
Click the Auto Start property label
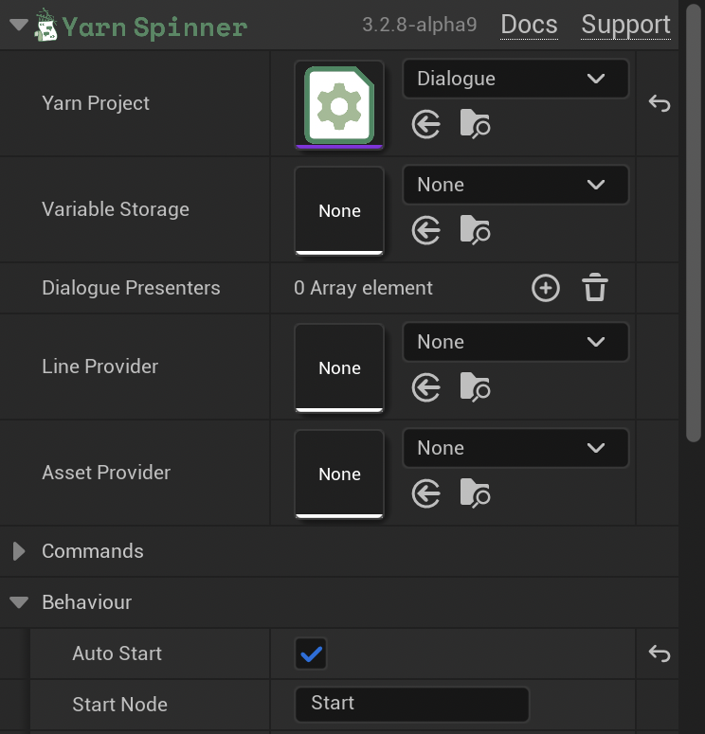117,653
